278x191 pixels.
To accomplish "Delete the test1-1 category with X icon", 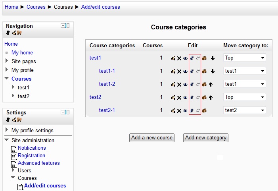I will pyautogui.click(x=179, y=71).
